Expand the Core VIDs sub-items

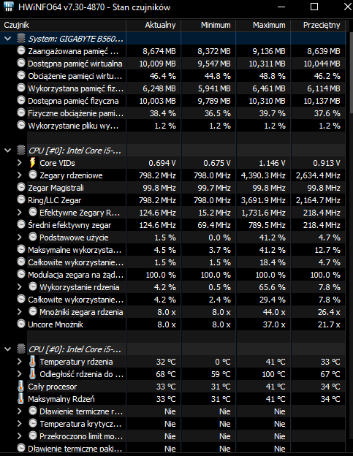coord(20,163)
